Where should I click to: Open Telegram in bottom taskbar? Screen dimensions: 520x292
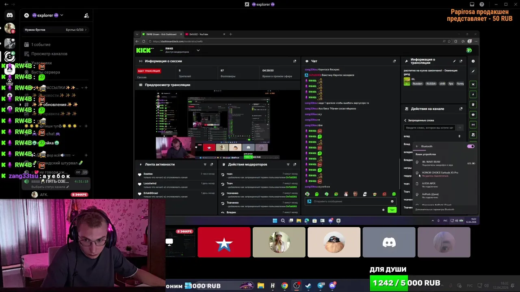[321, 286]
